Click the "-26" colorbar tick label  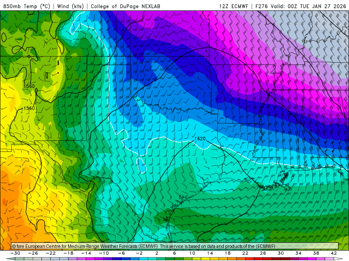click(33, 253)
